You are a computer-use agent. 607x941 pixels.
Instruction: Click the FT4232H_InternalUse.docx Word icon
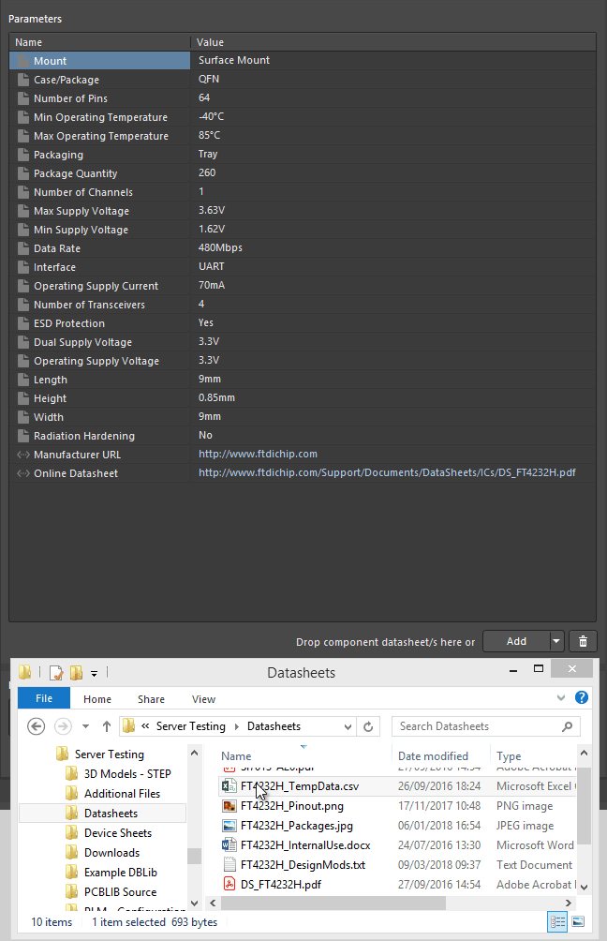(x=229, y=845)
